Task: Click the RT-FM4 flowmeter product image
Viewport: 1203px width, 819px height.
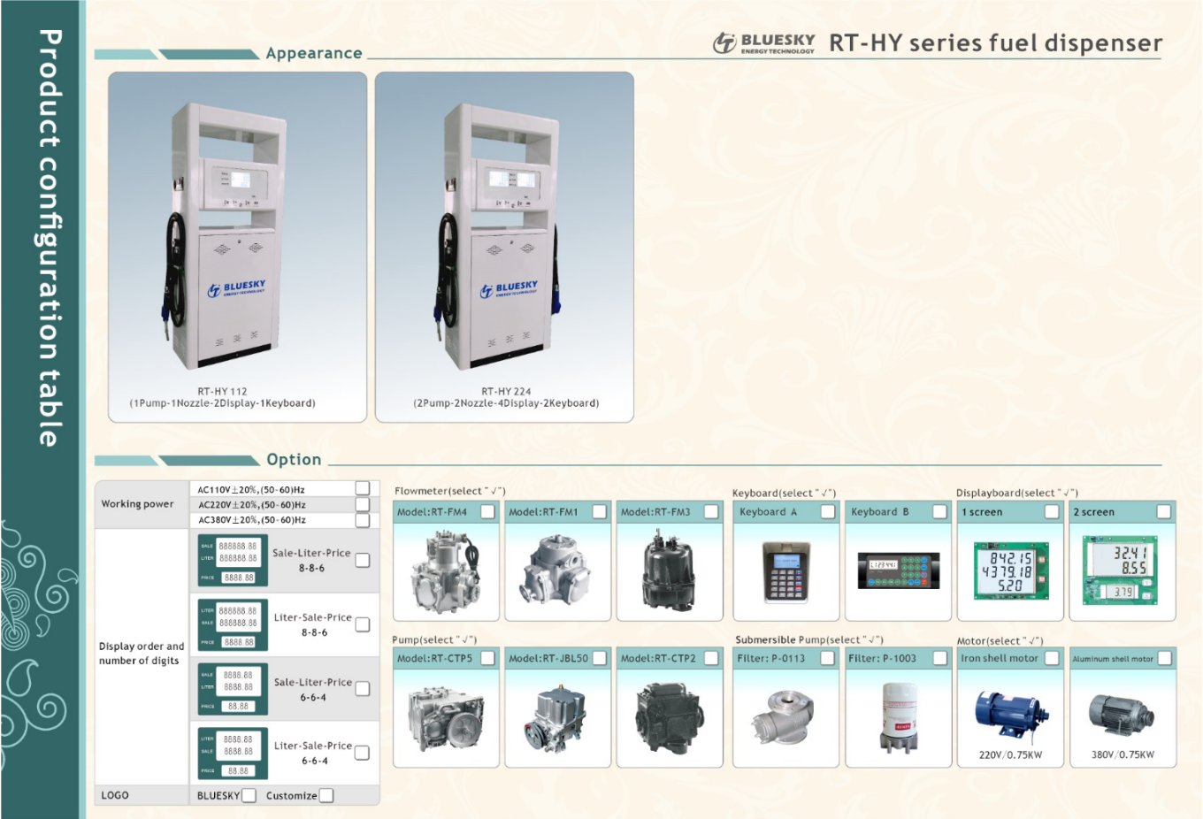Action: (x=445, y=572)
